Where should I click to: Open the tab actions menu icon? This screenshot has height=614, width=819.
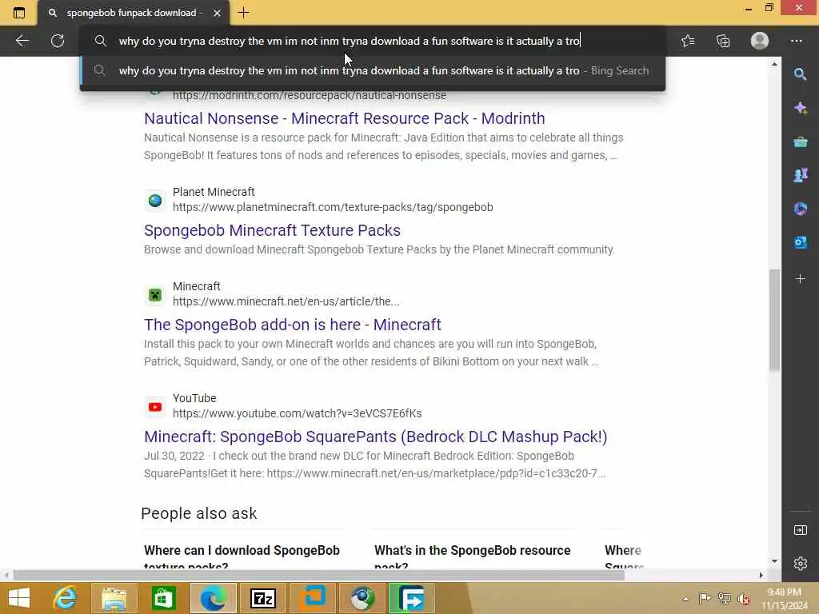tap(19, 13)
